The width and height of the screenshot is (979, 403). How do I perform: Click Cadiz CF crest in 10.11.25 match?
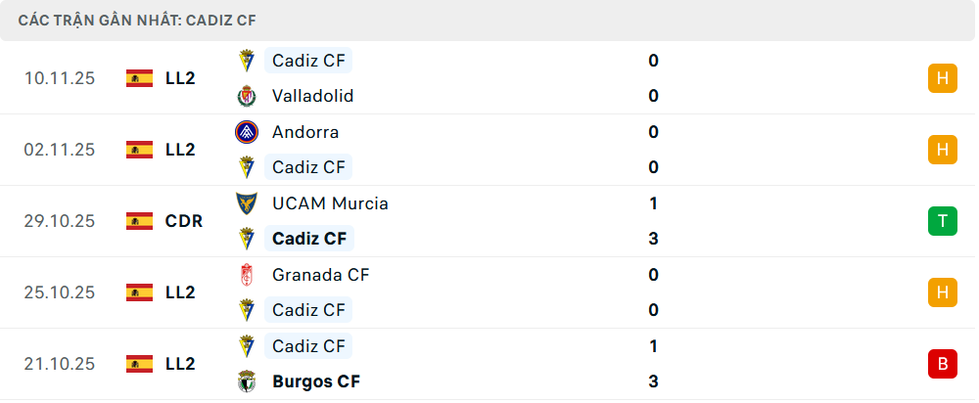click(x=246, y=61)
